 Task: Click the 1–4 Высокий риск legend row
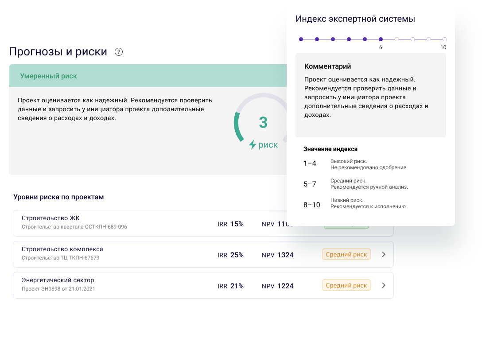tap(355, 164)
